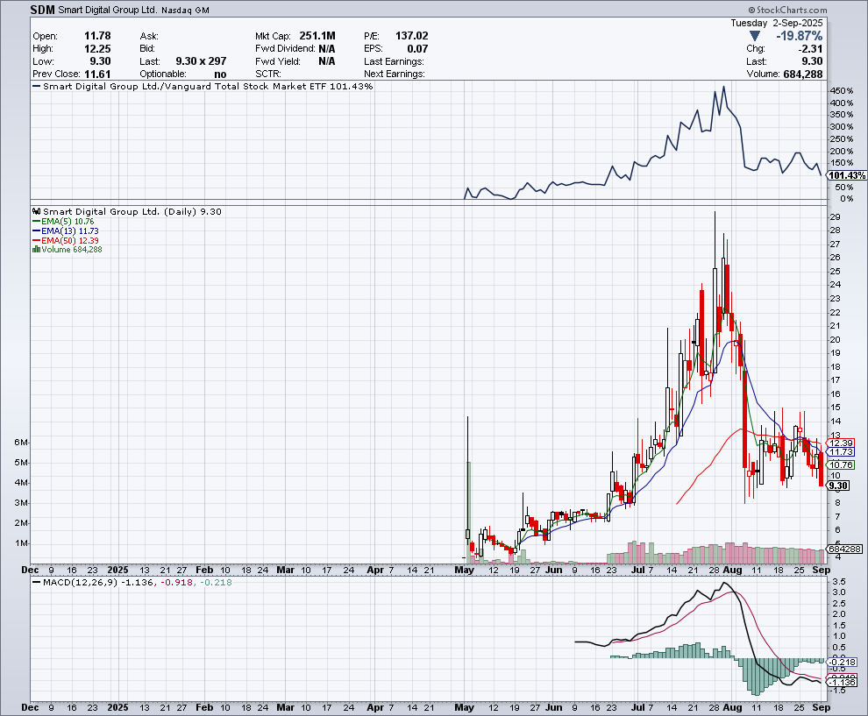Click the 'Aug' label on price chart axis
The width and height of the screenshot is (868, 716).
pyautogui.click(x=732, y=570)
